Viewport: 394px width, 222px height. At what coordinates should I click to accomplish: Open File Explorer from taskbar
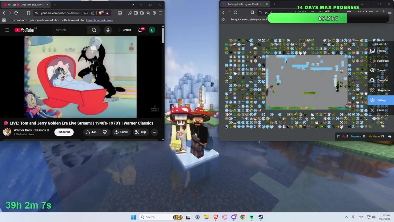pyautogui.click(x=207, y=217)
